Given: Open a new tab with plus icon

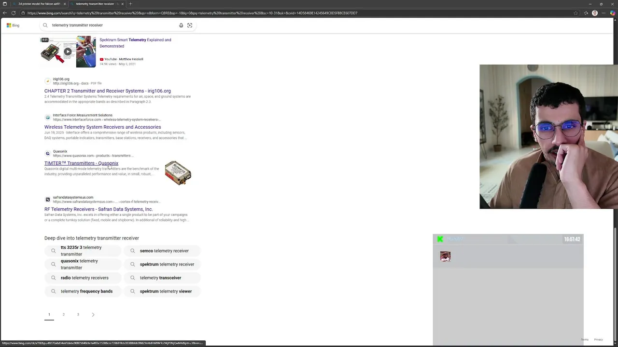Looking at the screenshot, I should (x=130, y=4).
